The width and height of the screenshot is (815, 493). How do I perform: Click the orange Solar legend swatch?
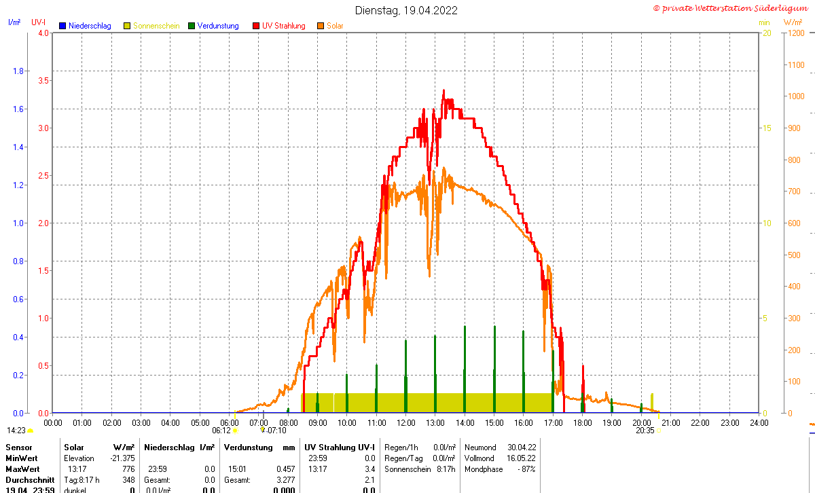pos(321,26)
